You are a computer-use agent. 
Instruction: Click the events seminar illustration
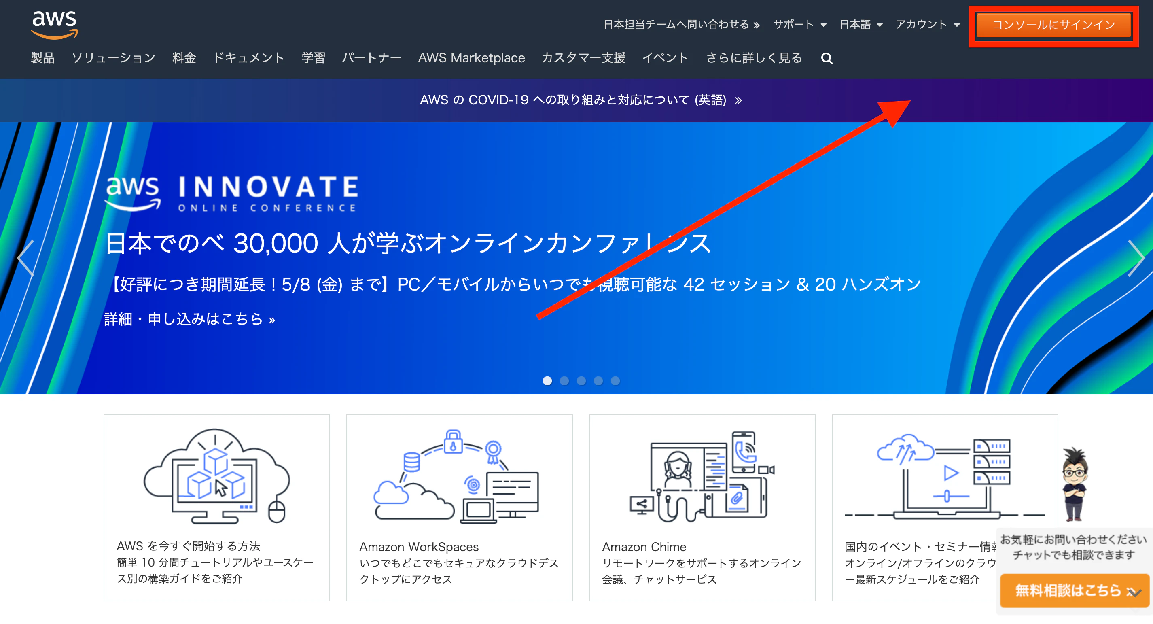944,476
